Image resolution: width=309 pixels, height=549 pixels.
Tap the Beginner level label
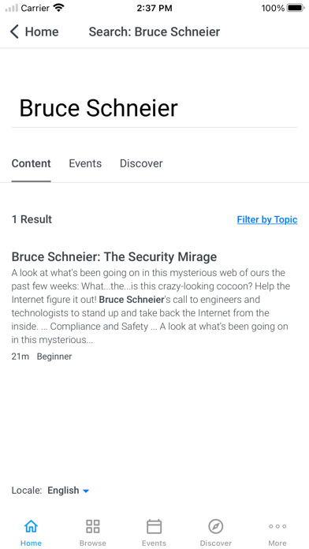click(x=54, y=357)
